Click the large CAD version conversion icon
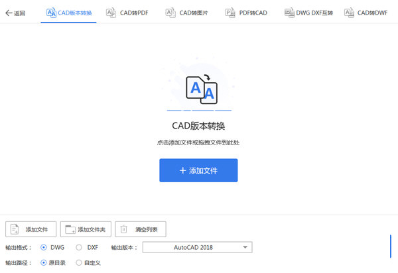Screen dimensions: 398x273 coord(202,89)
